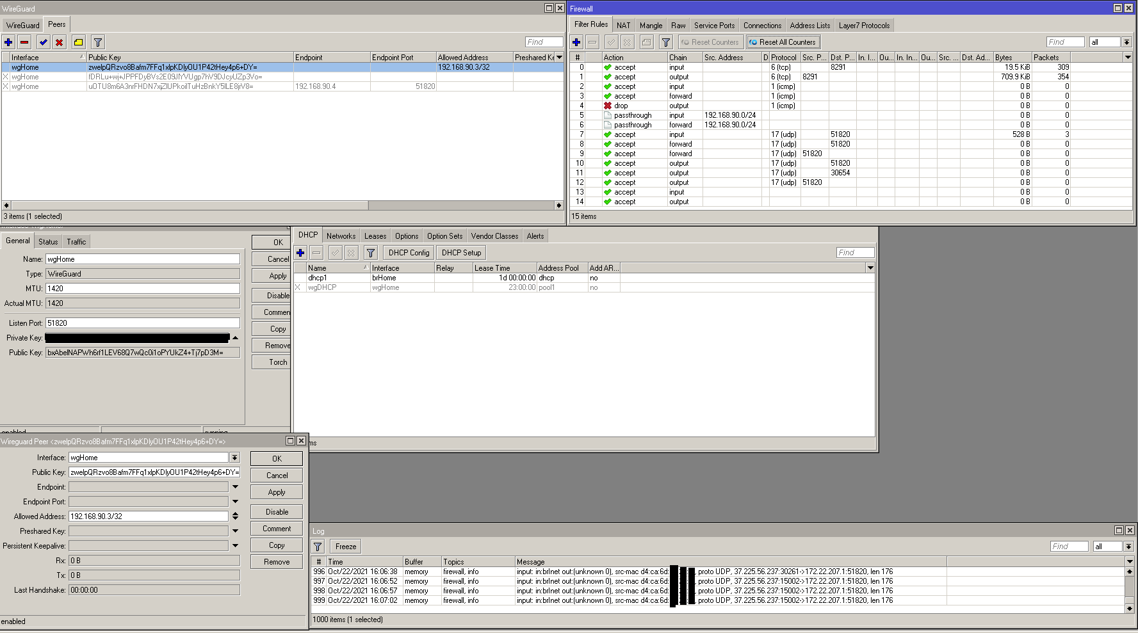Select log entry 999 at 16:07:02

pos(718,601)
